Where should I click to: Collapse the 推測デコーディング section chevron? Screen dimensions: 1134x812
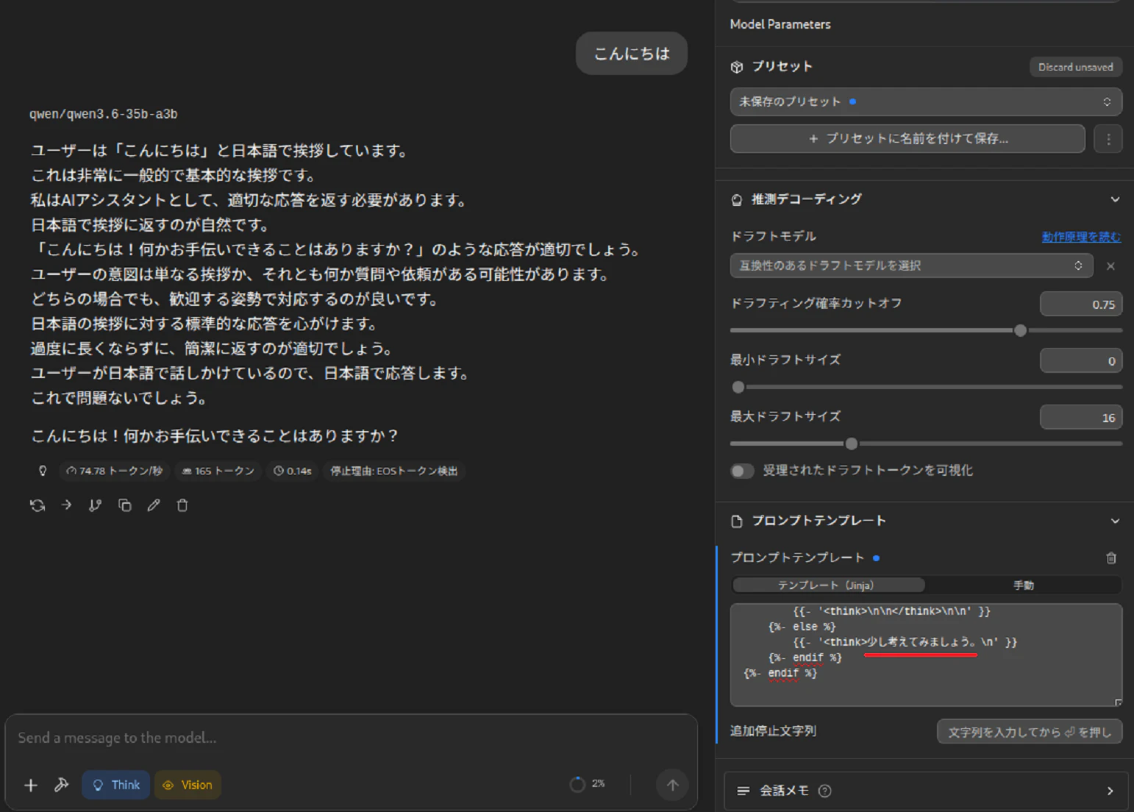click(x=1115, y=199)
